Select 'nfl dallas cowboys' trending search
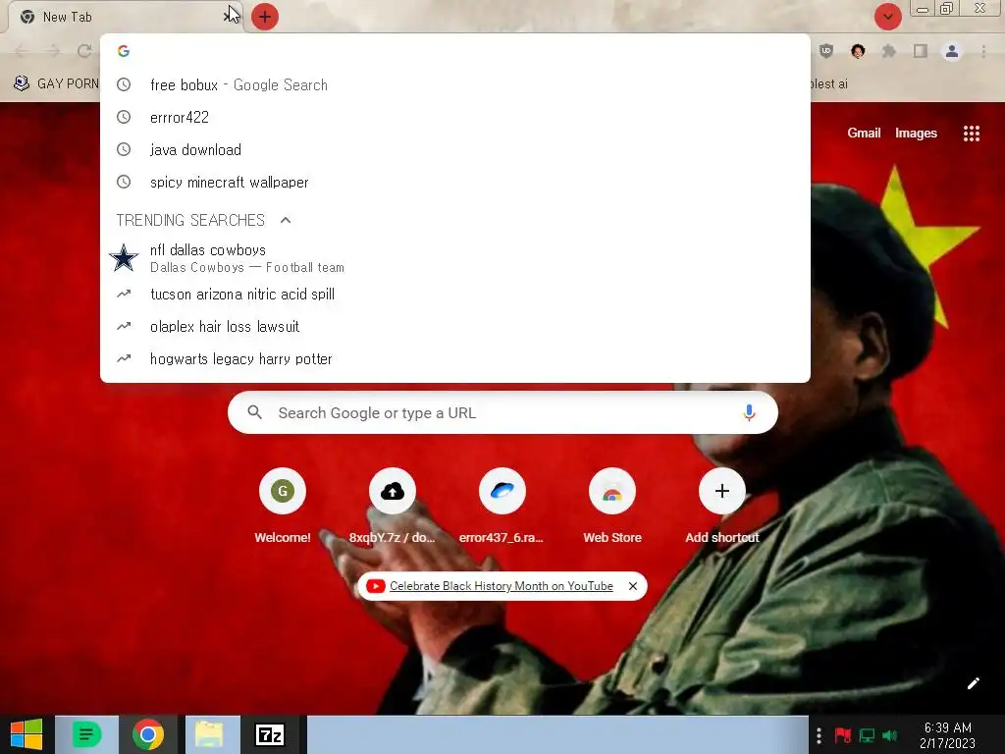This screenshot has width=1005, height=754. pyautogui.click(x=455, y=258)
